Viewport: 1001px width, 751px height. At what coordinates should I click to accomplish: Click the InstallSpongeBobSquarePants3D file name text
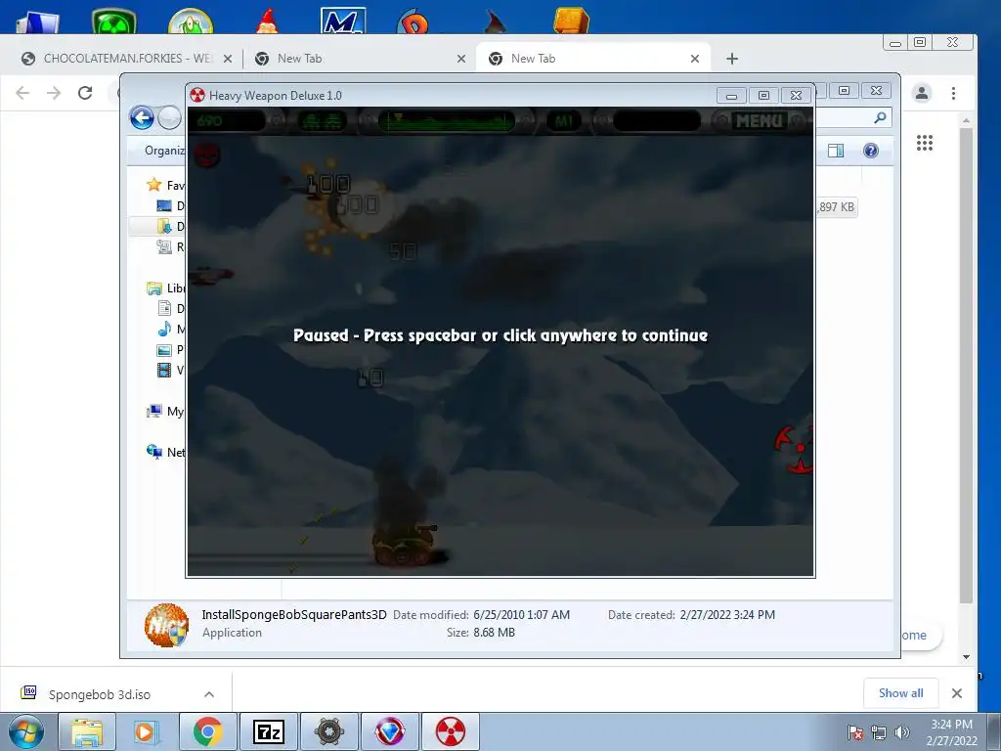click(294, 615)
